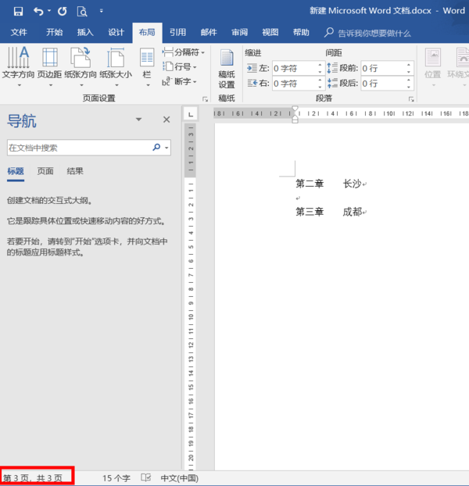Click the 第三章 成都 line
The width and height of the screenshot is (469, 486).
331,212
